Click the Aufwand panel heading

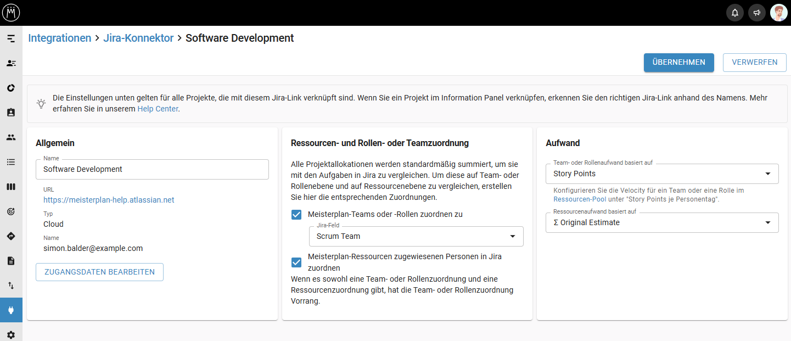coord(563,143)
